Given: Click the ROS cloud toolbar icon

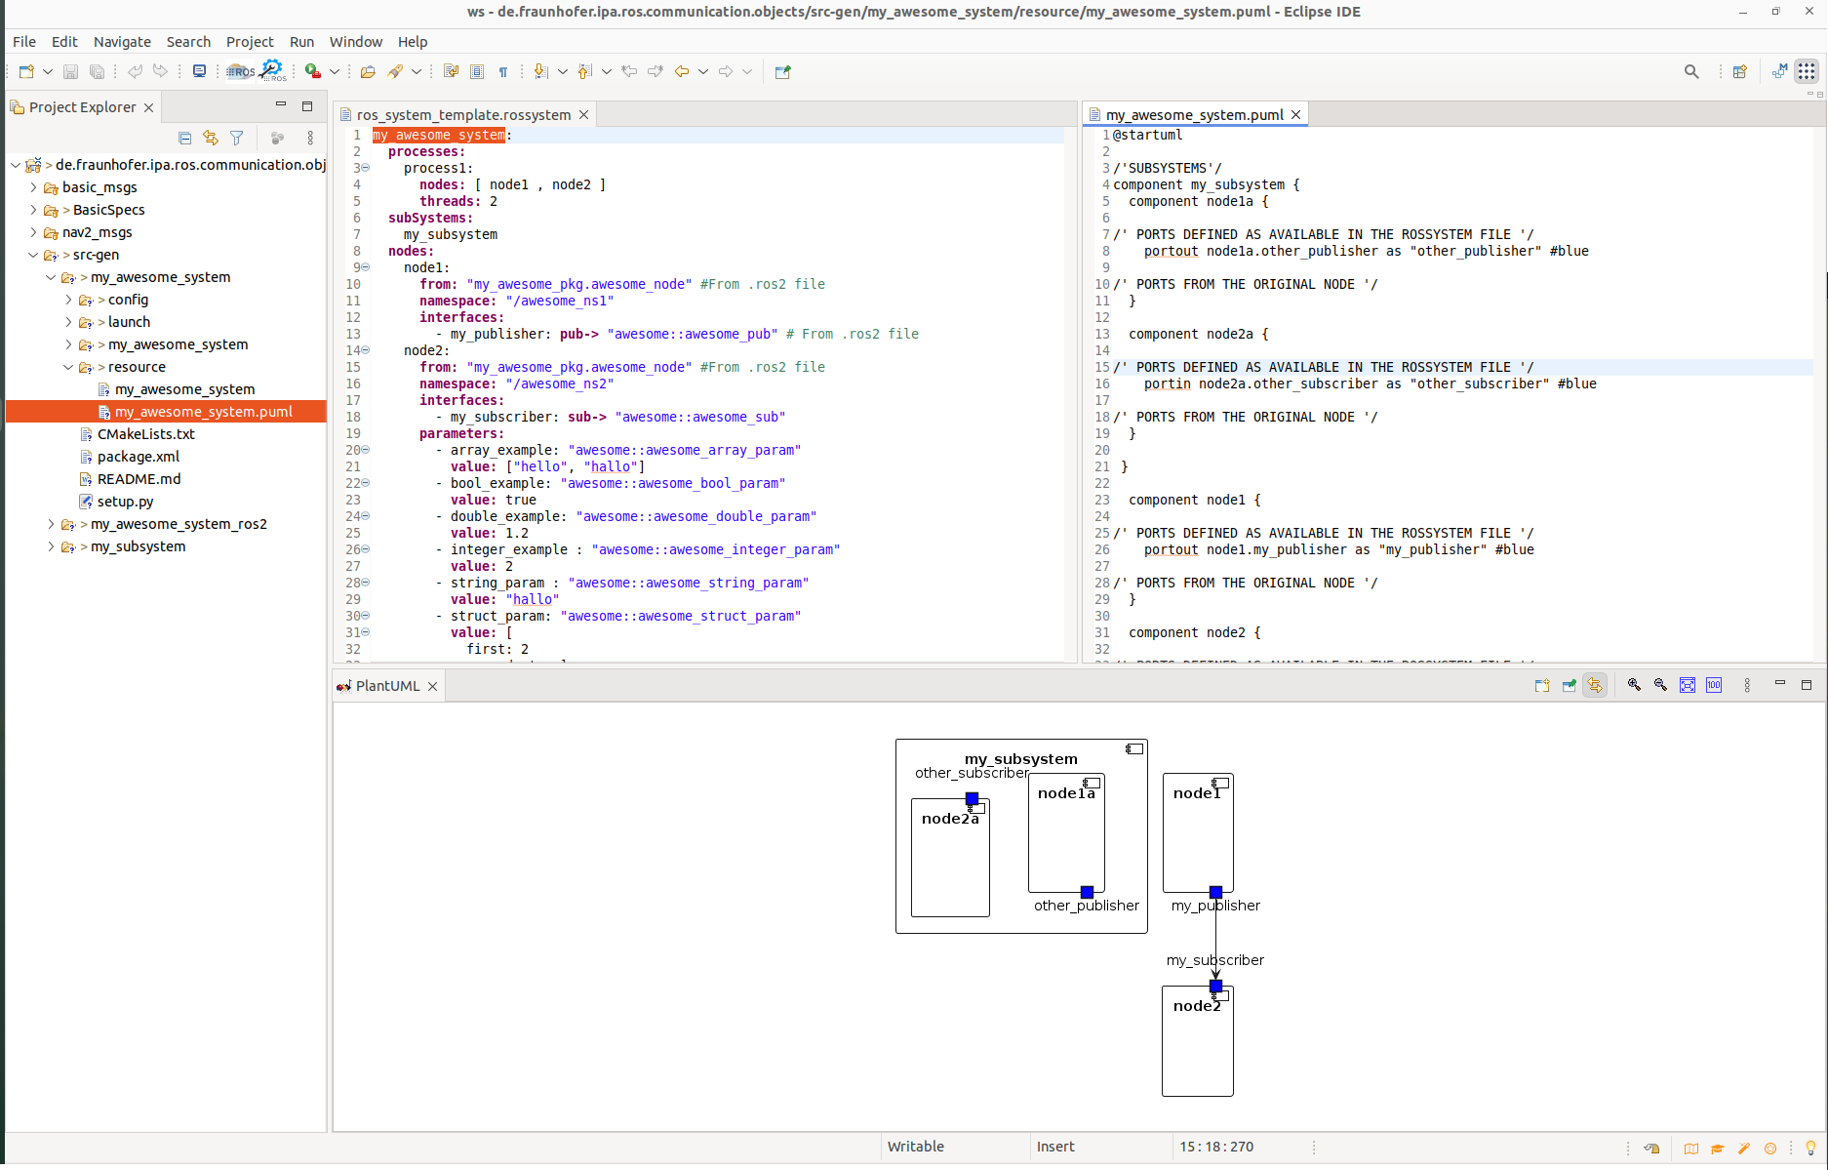Looking at the screenshot, I should point(241,71).
